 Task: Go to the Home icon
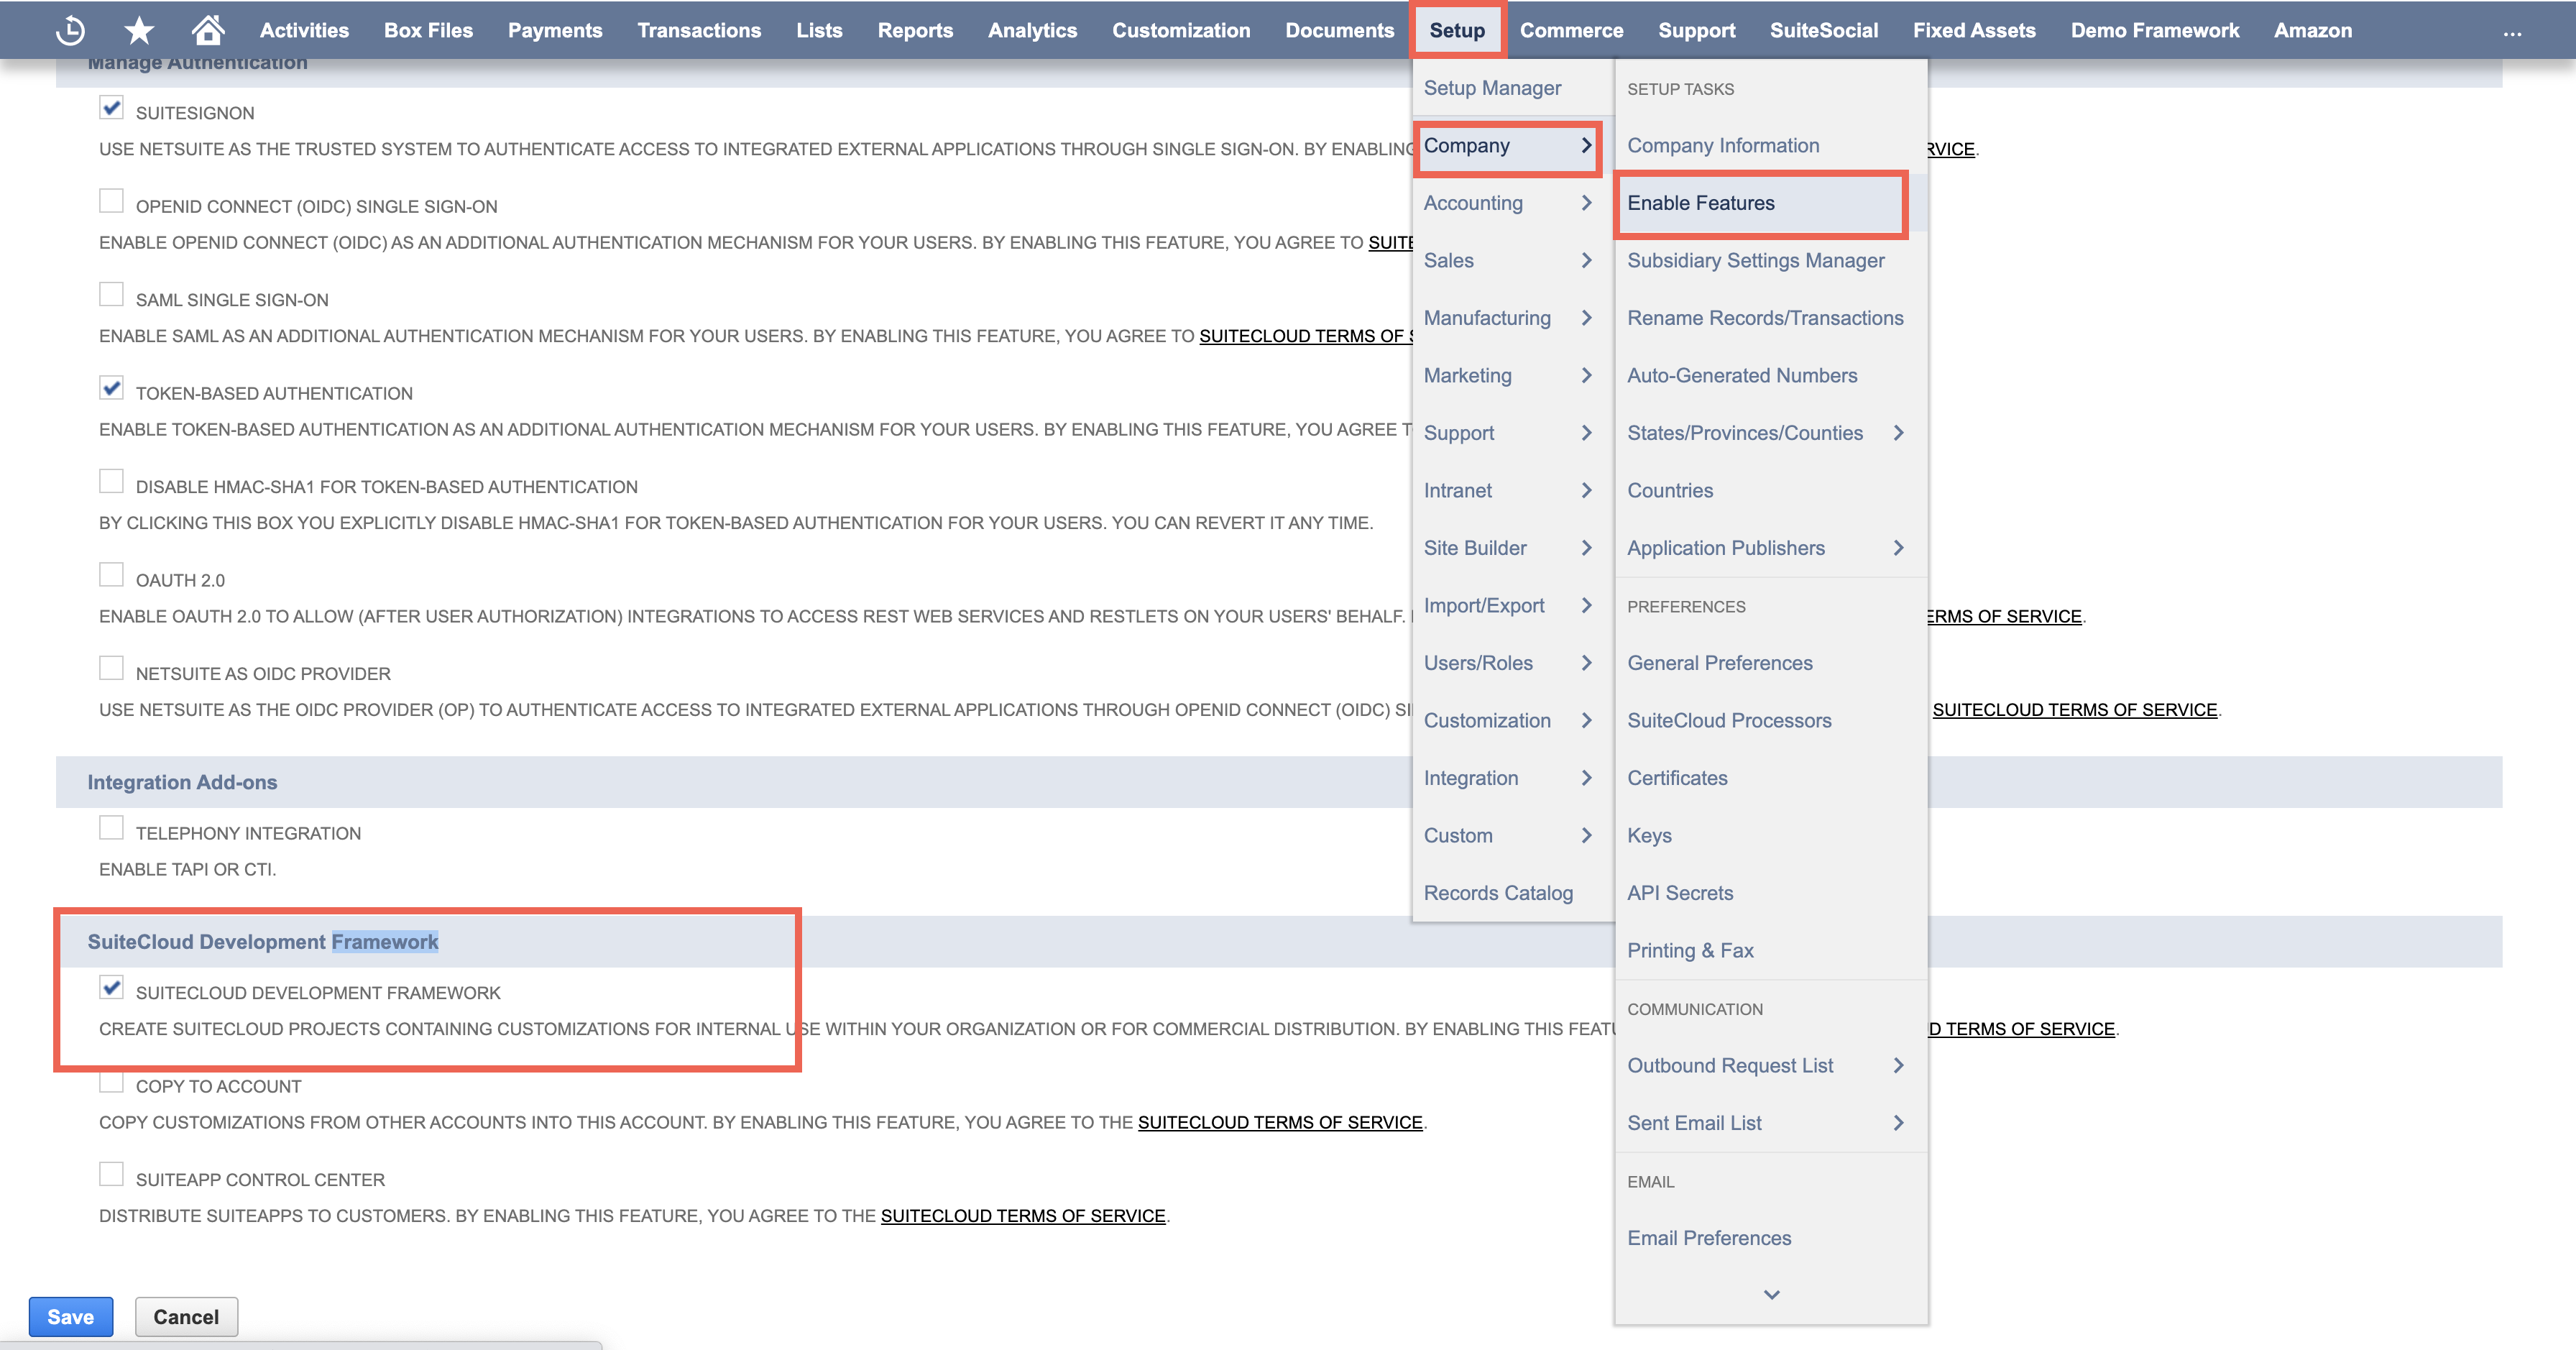208,30
